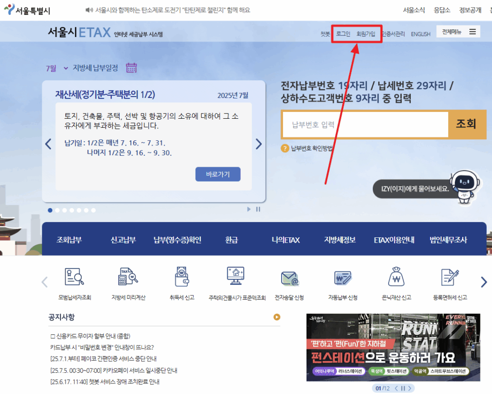Open the 신고납부 menu
492x394 pixels.
pos(123,240)
